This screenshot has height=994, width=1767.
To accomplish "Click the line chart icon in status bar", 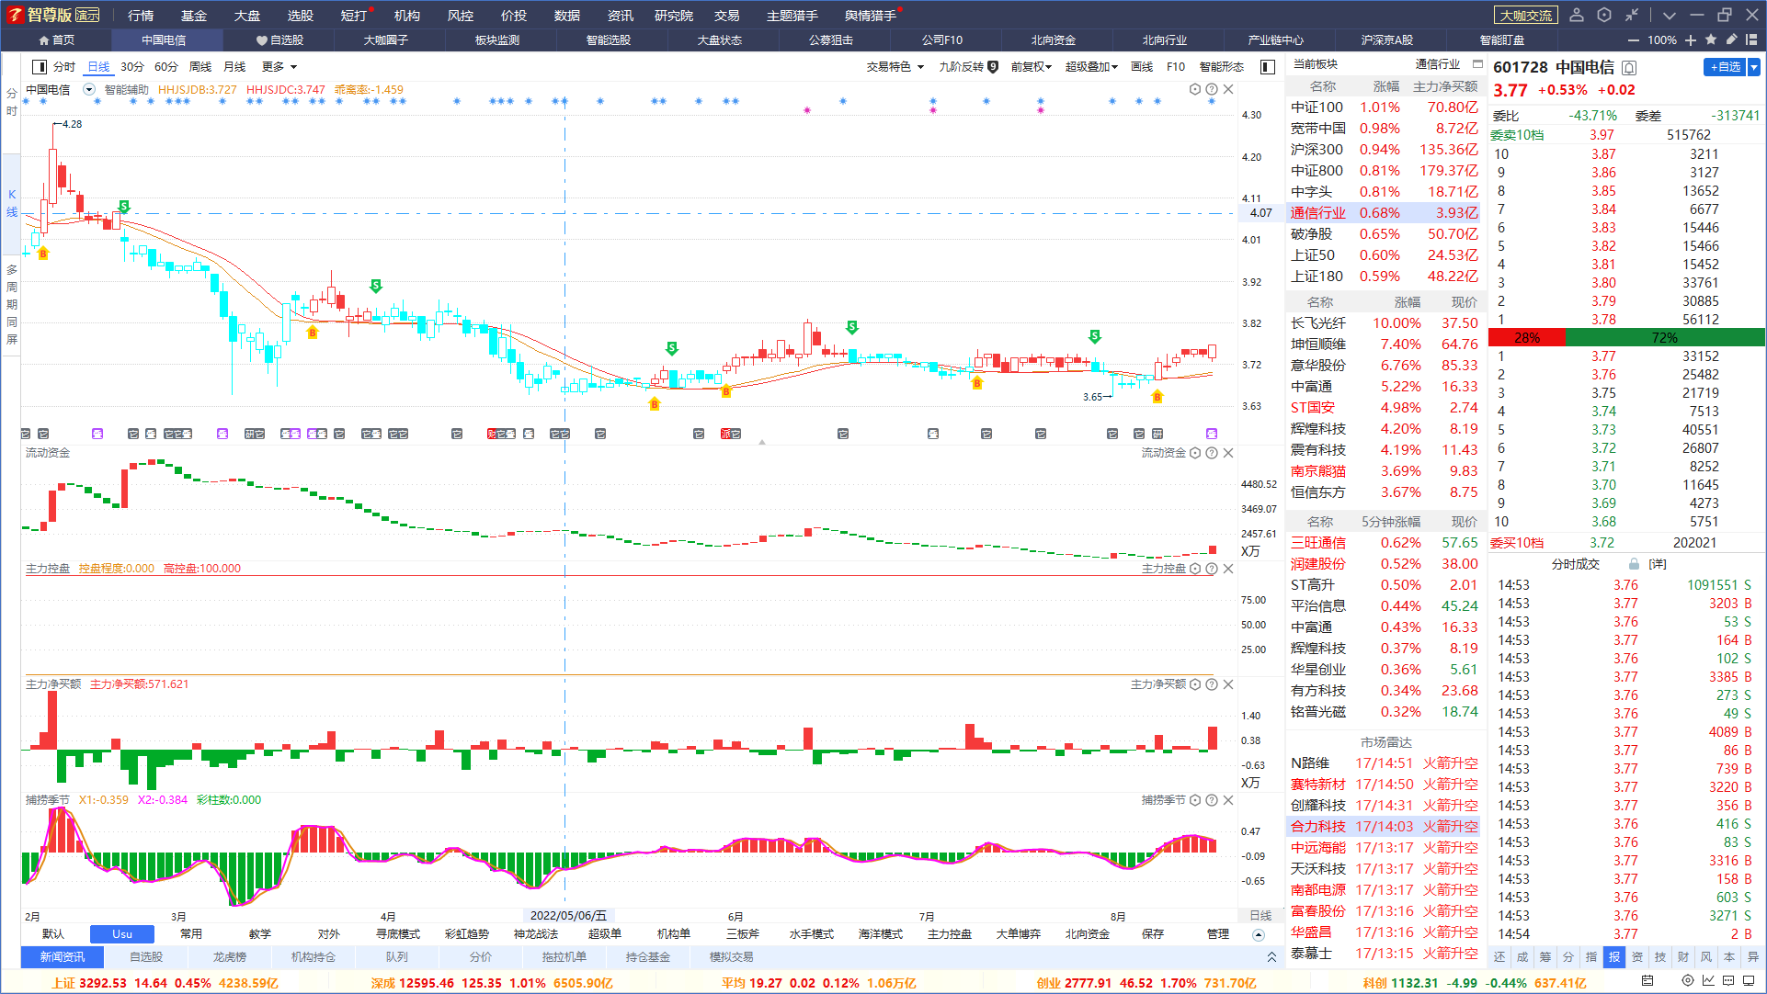I will coord(1708,981).
